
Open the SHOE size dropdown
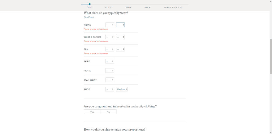point(110,89)
